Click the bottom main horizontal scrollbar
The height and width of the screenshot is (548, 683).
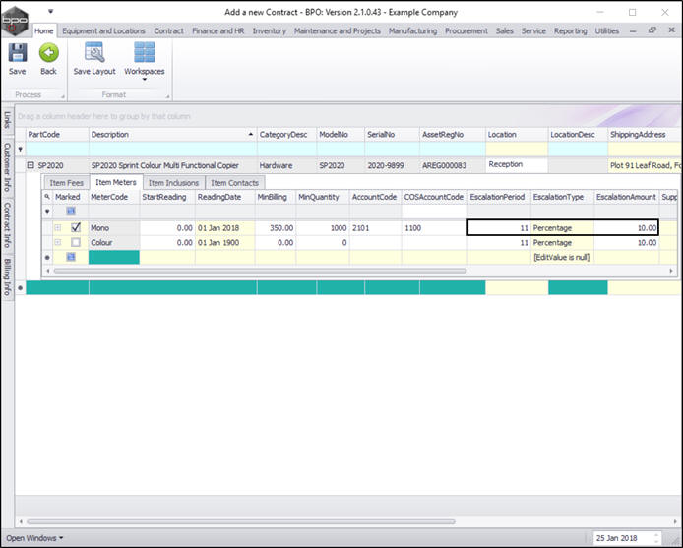coord(241,521)
